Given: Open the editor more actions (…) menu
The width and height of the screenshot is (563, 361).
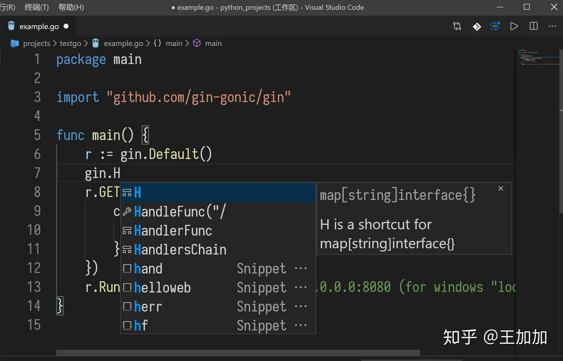Looking at the screenshot, I should (x=552, y=26).
